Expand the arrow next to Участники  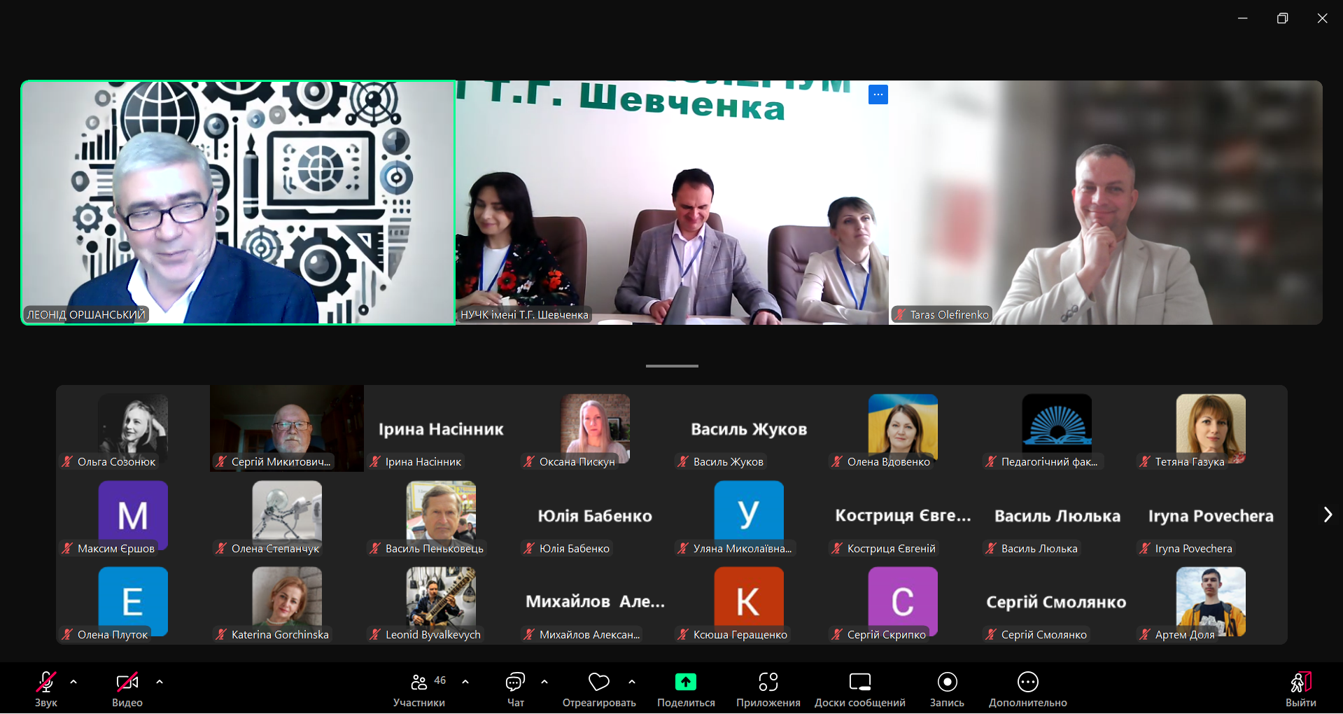[x=465, y=681]
